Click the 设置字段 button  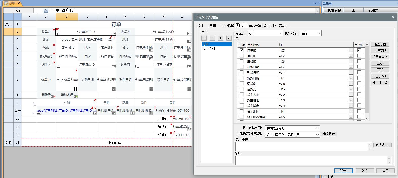380,44
